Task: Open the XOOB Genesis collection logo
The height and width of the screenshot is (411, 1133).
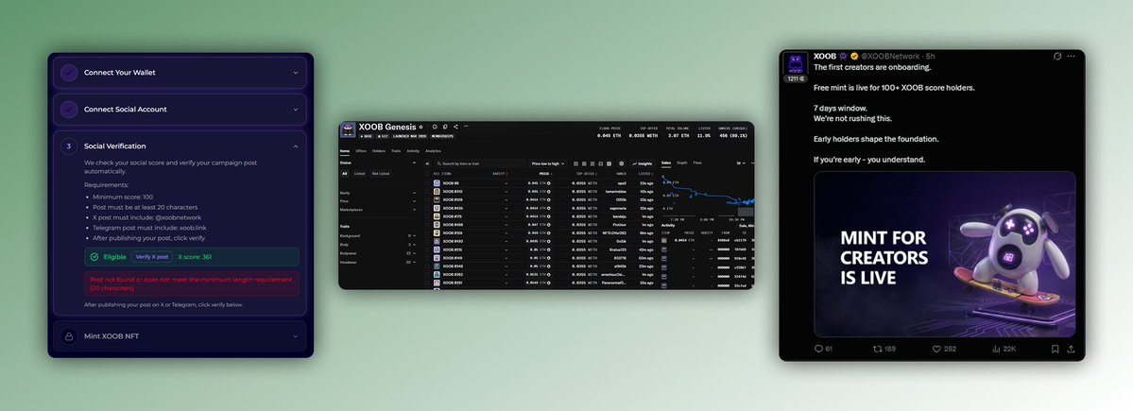Action: [x=348, y=129]
